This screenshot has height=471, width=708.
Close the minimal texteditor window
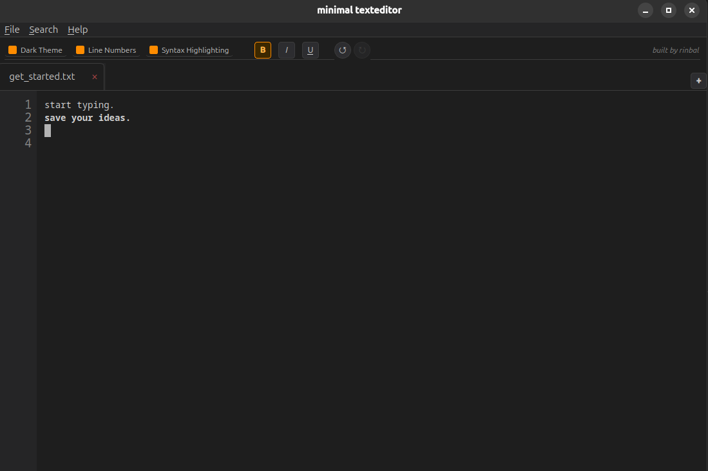tap(692, 10)
